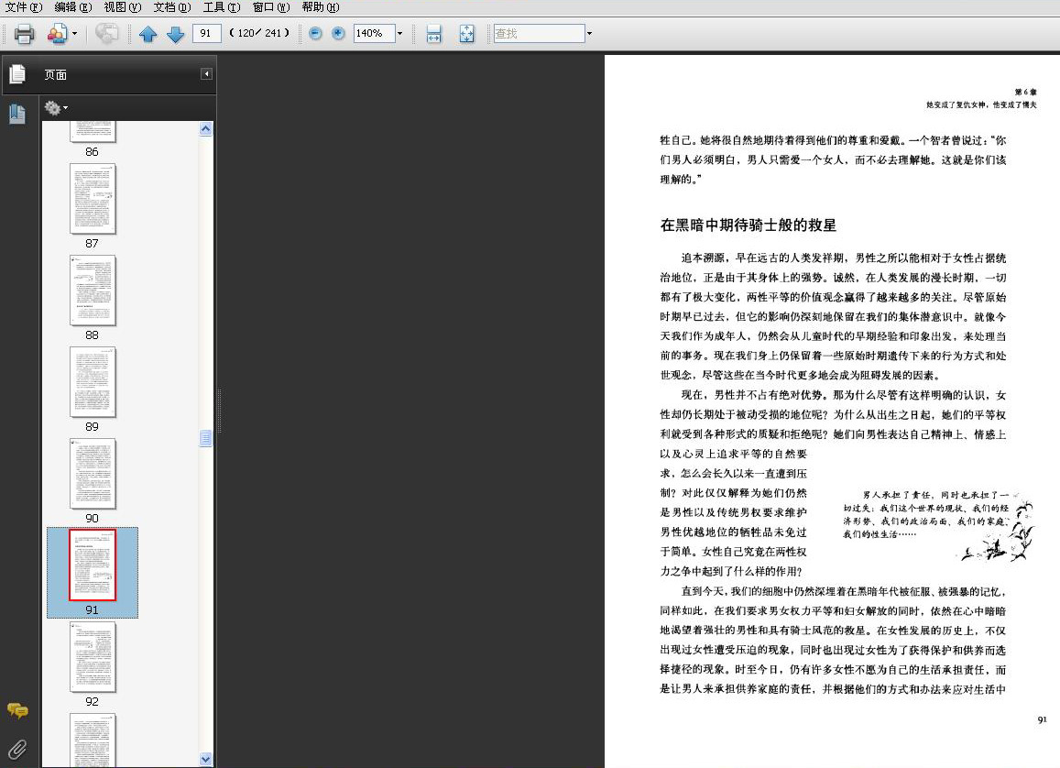Click the 页面 panel document icon
Viewport: 1060px width, 768px height.
click(x=17, y=73)
